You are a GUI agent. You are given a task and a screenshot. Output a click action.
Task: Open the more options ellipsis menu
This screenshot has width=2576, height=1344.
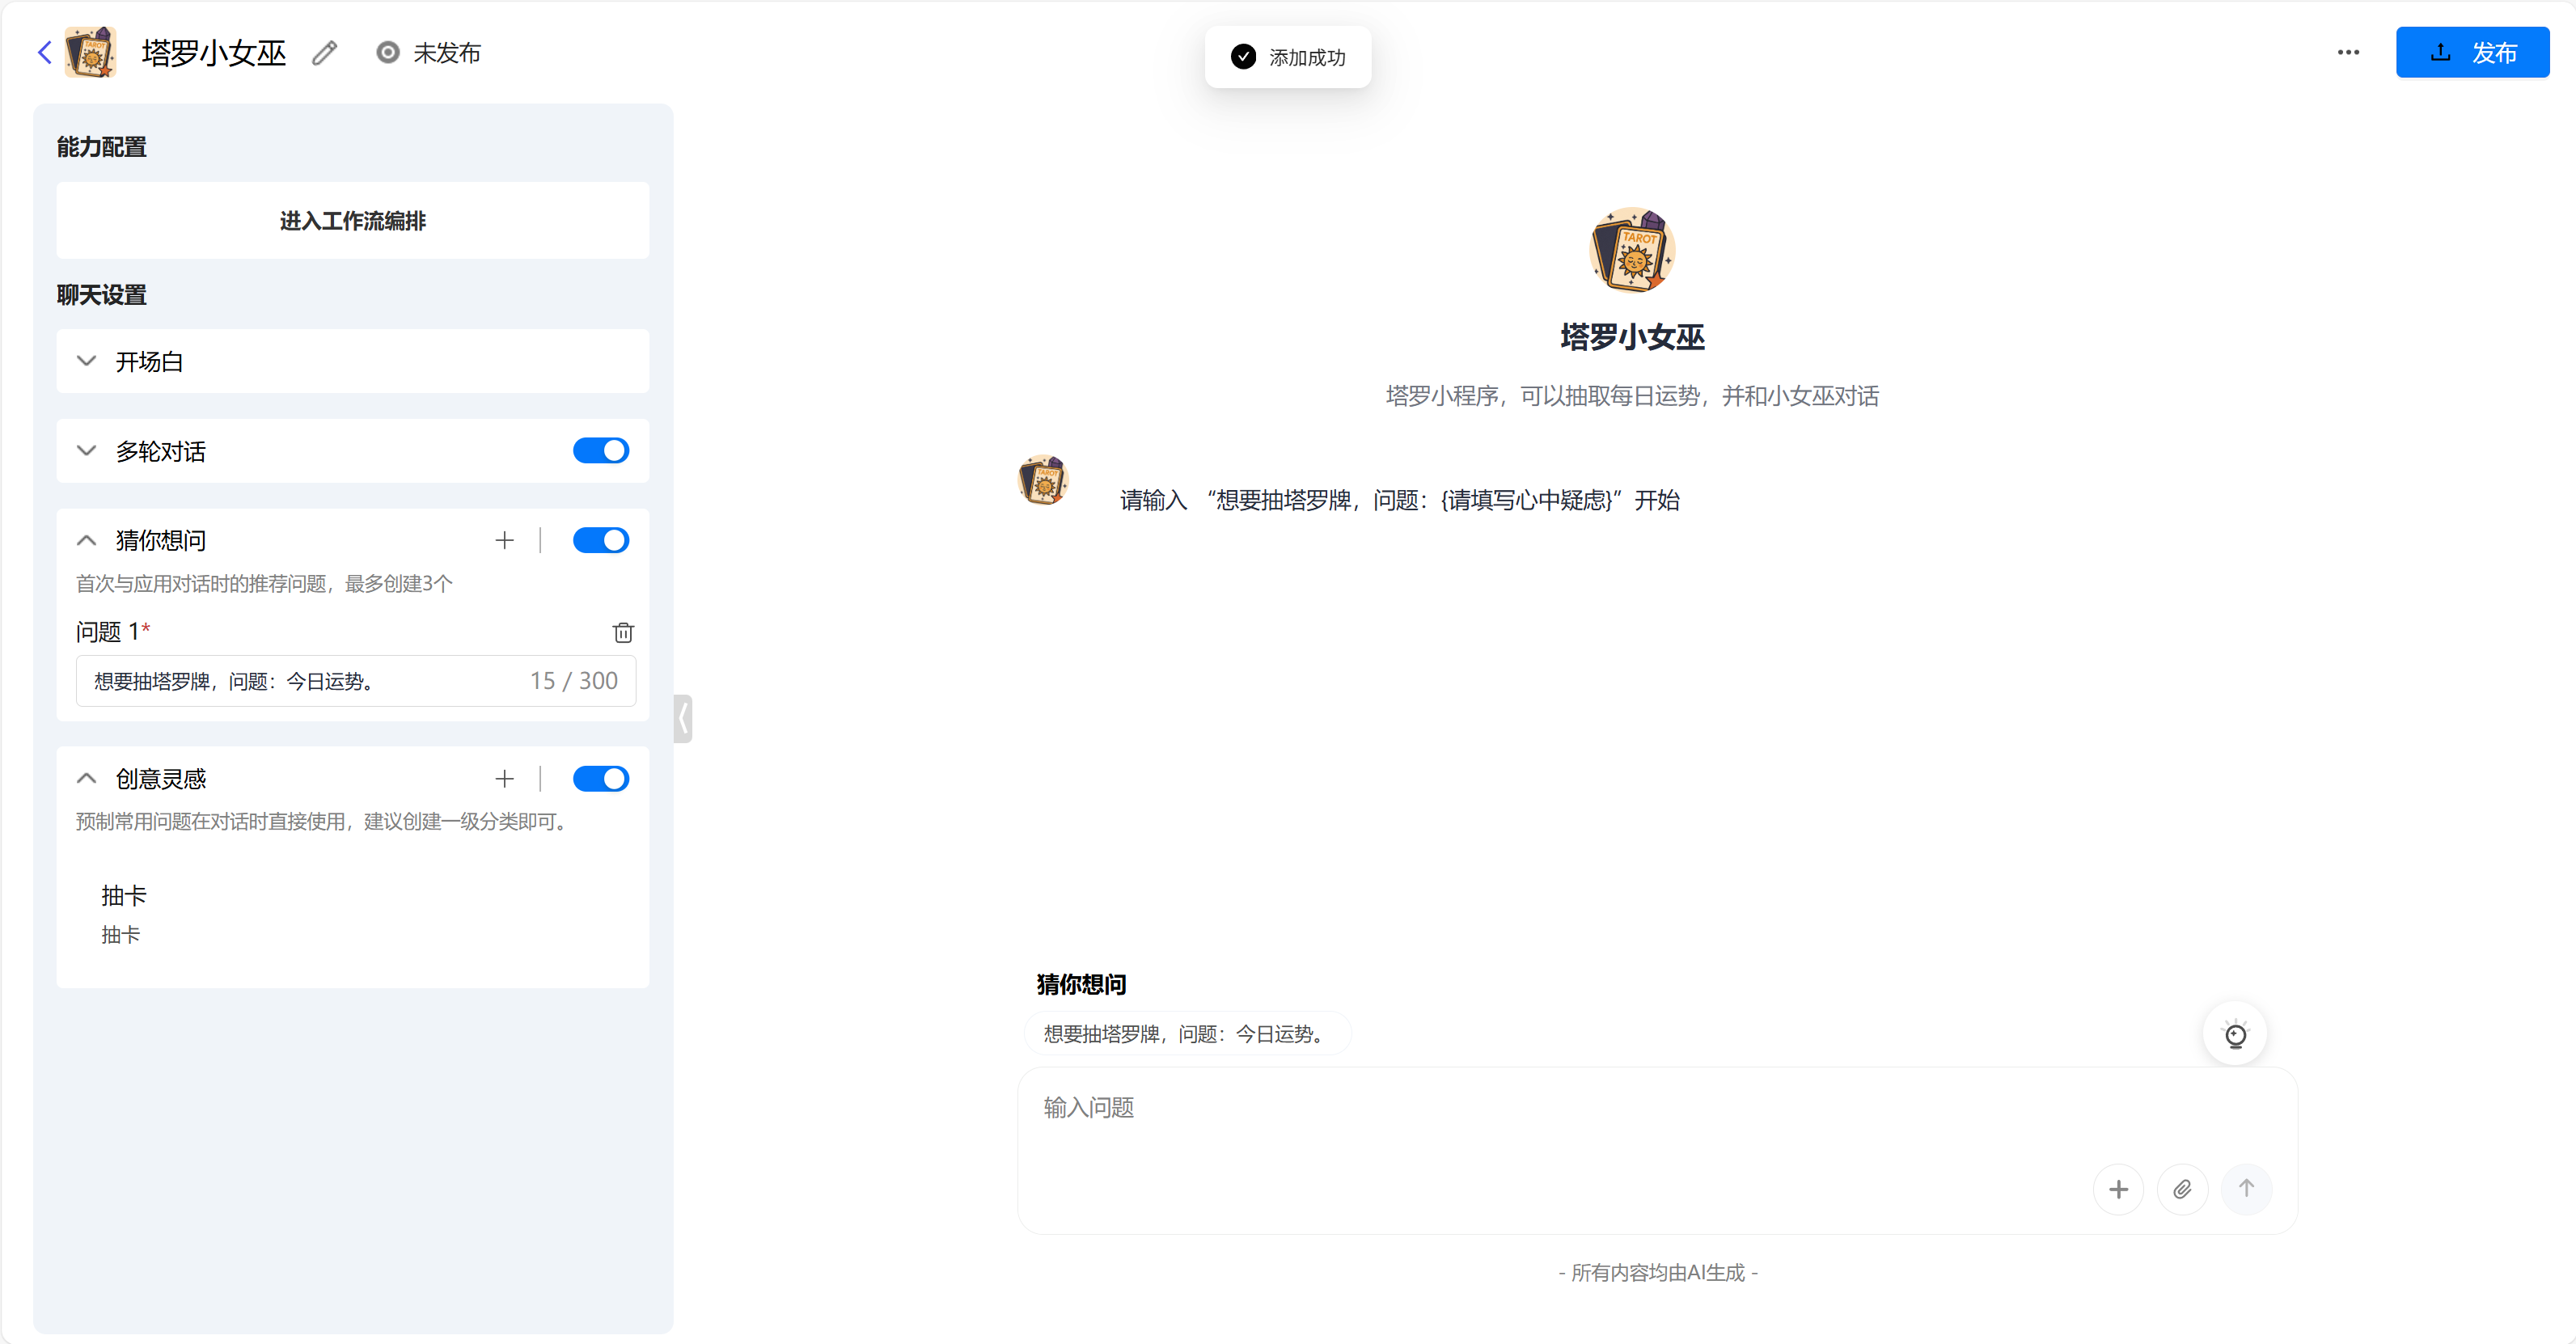tap(2348, 52)
